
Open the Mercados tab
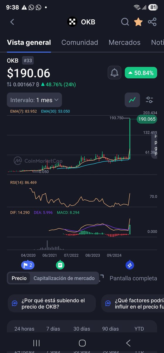(124, 42)
